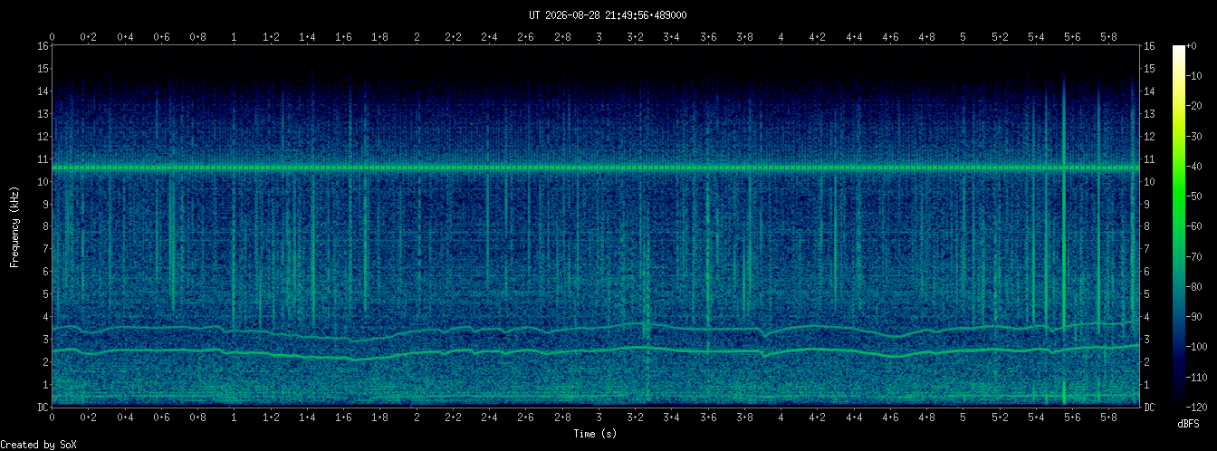The image size is (1217, 451).
Task: Click the dBFS label under the color scale
Action: (1189, 423)
